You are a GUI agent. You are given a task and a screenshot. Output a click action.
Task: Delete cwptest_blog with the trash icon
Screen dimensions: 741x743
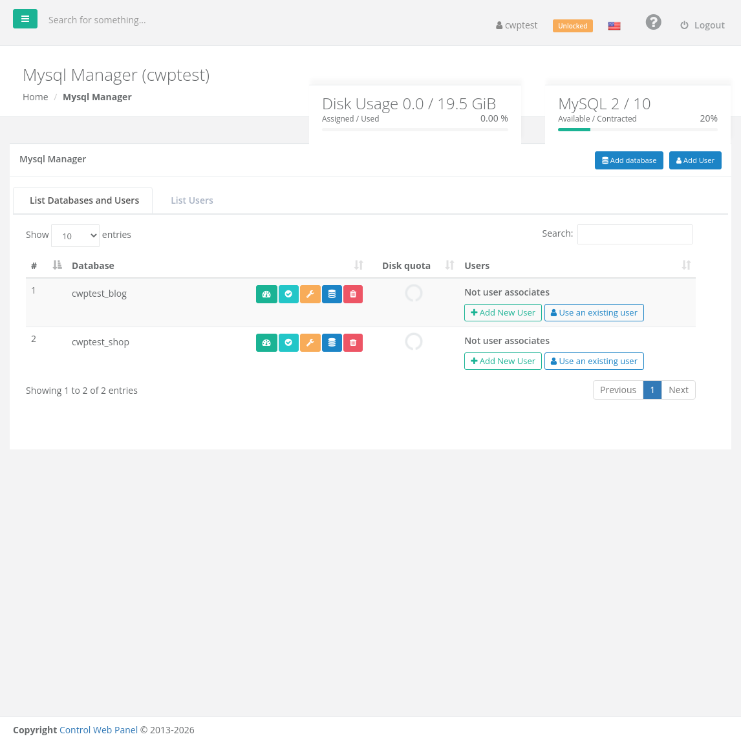tap(353, 294)
